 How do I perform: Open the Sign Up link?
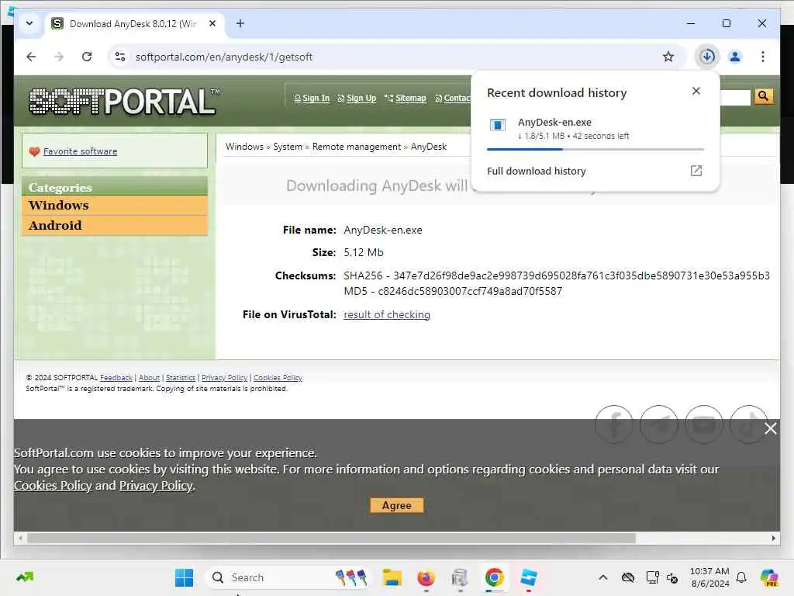click(x=361, y=99)
